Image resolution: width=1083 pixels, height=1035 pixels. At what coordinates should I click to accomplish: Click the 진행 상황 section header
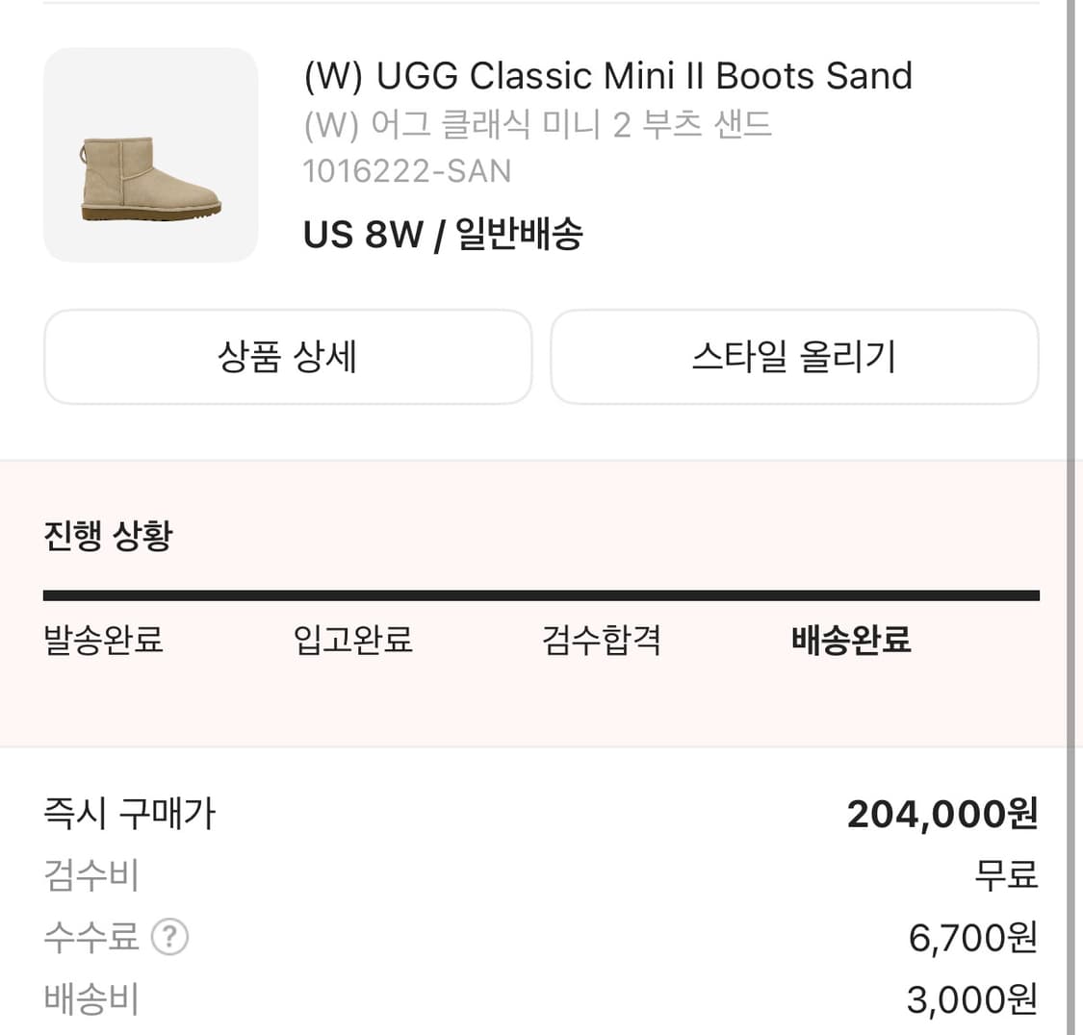click(105, 536)
